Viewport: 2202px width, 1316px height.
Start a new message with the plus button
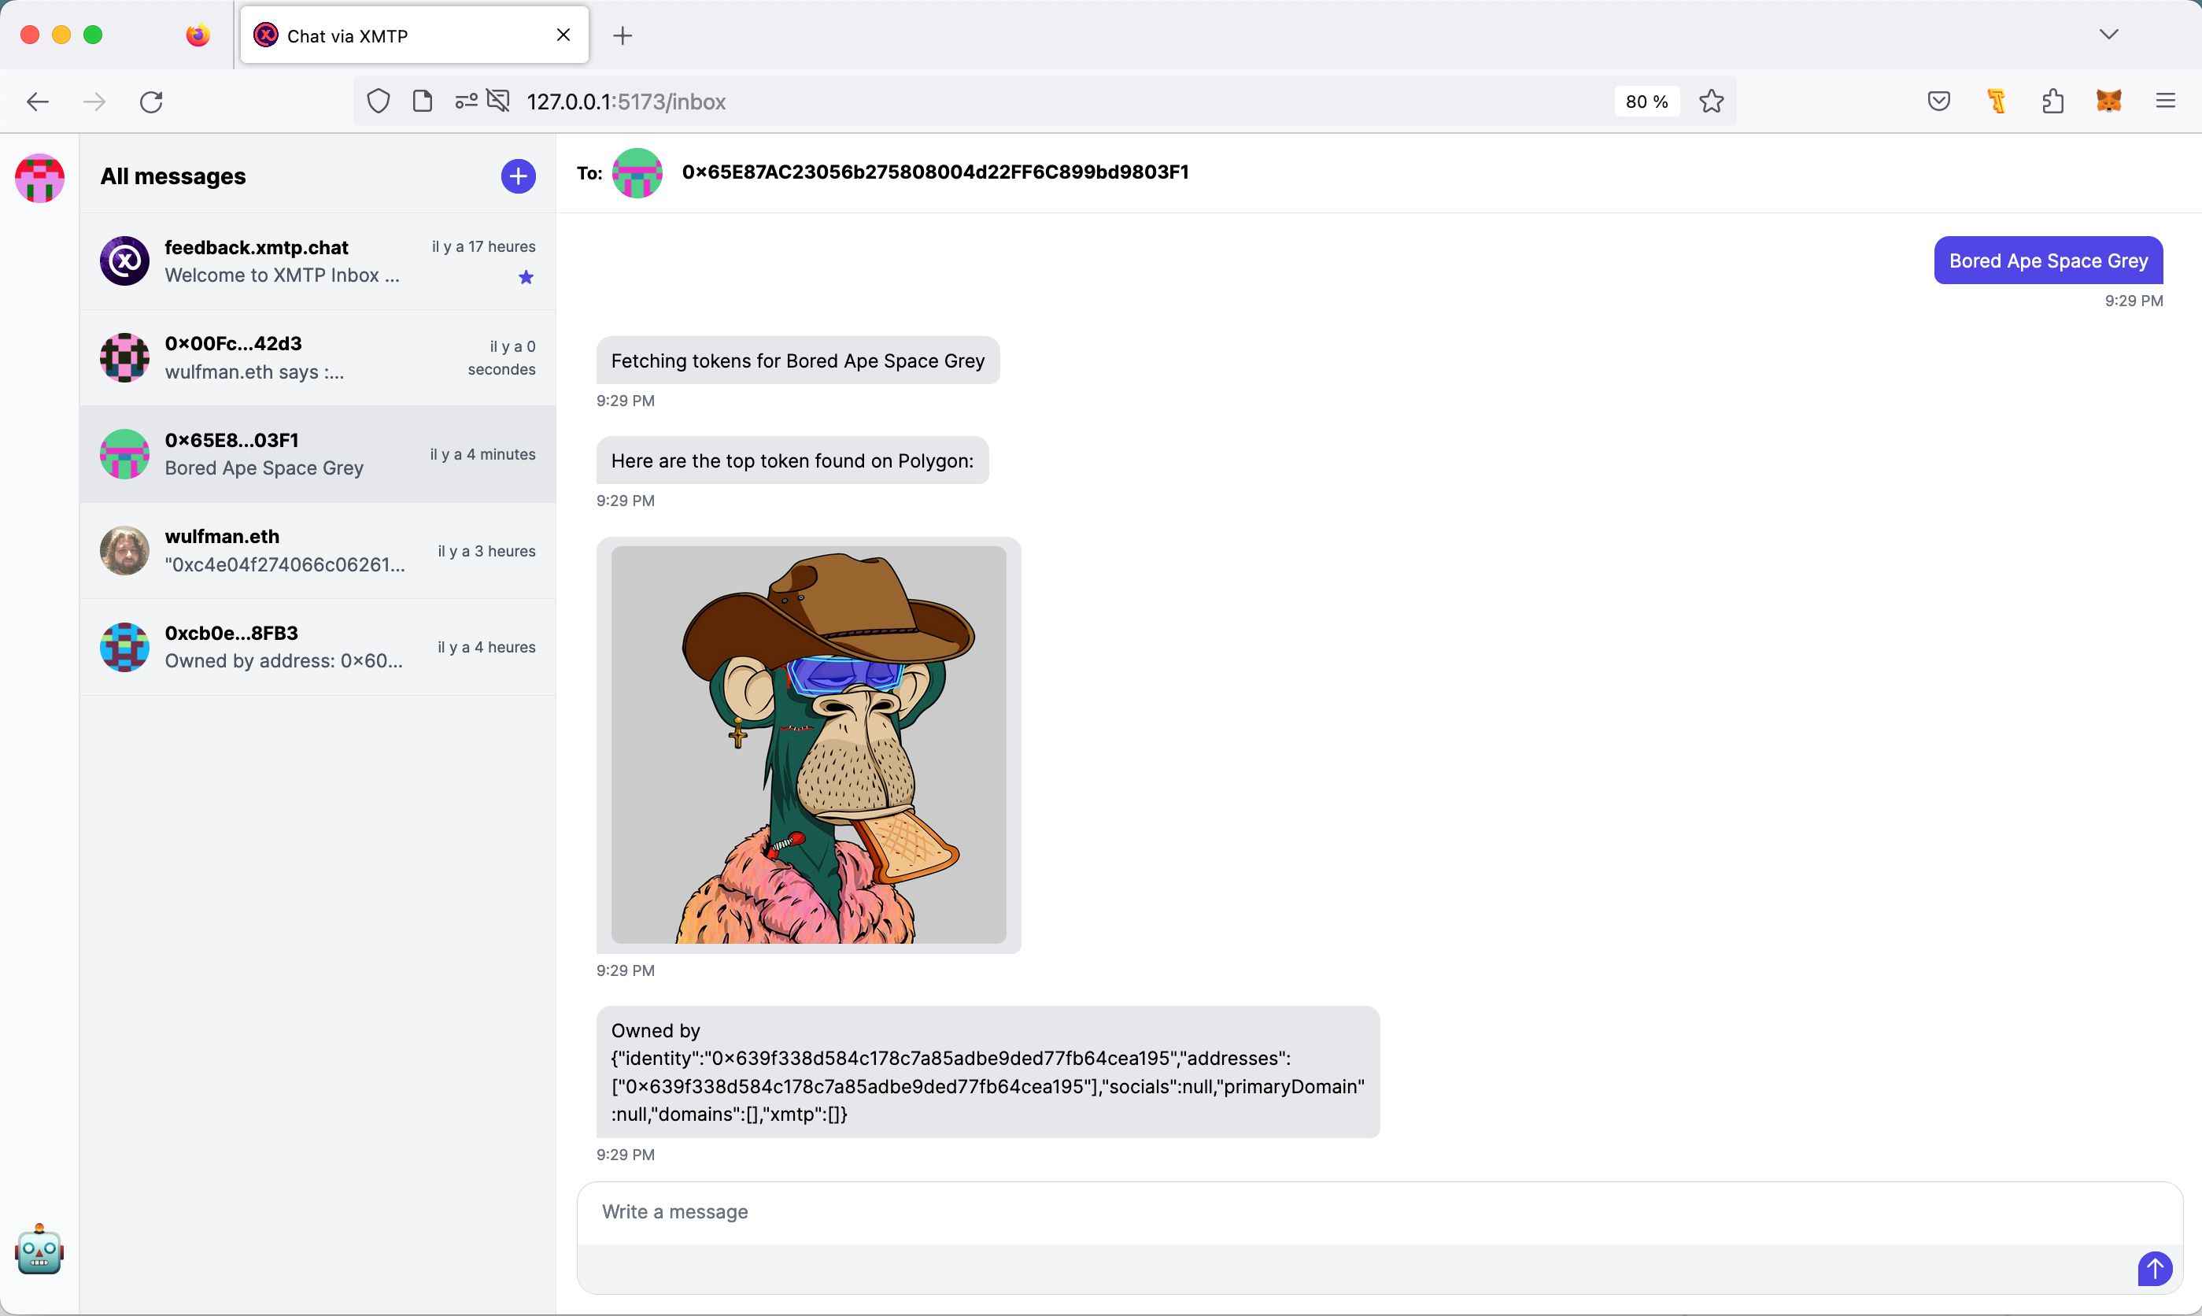click(x=518, y=176)
